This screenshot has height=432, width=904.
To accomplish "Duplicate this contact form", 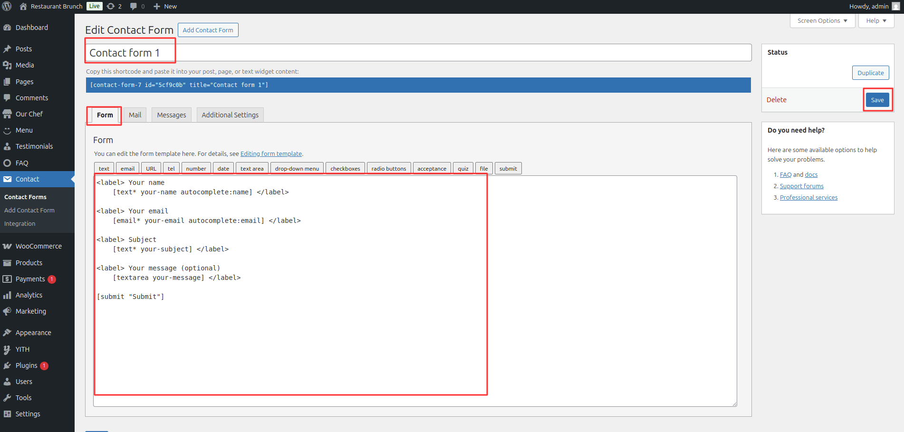I will pos(870,73).
